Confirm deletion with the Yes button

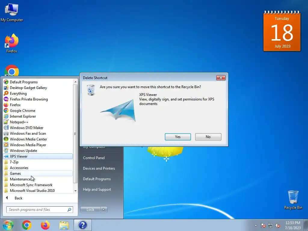coord(178,137)
